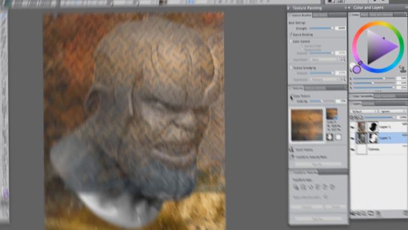The image size is (408, 230).
Task: Click the layer opacity percentage field
Action: [x=402, y=118]
